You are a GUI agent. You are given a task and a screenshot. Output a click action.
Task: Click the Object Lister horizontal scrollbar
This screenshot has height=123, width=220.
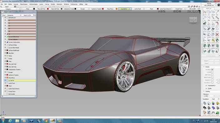[x=18, y=96]
